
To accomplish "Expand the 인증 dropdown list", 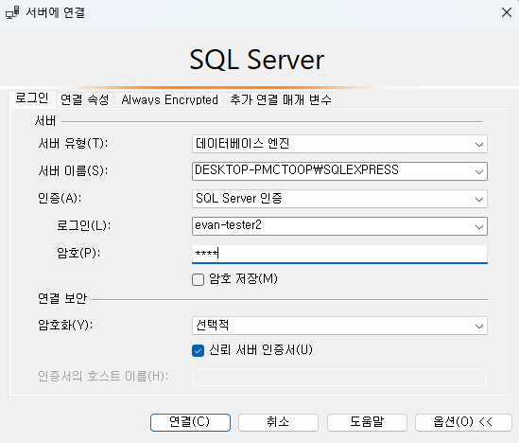I will pos(478,199).
